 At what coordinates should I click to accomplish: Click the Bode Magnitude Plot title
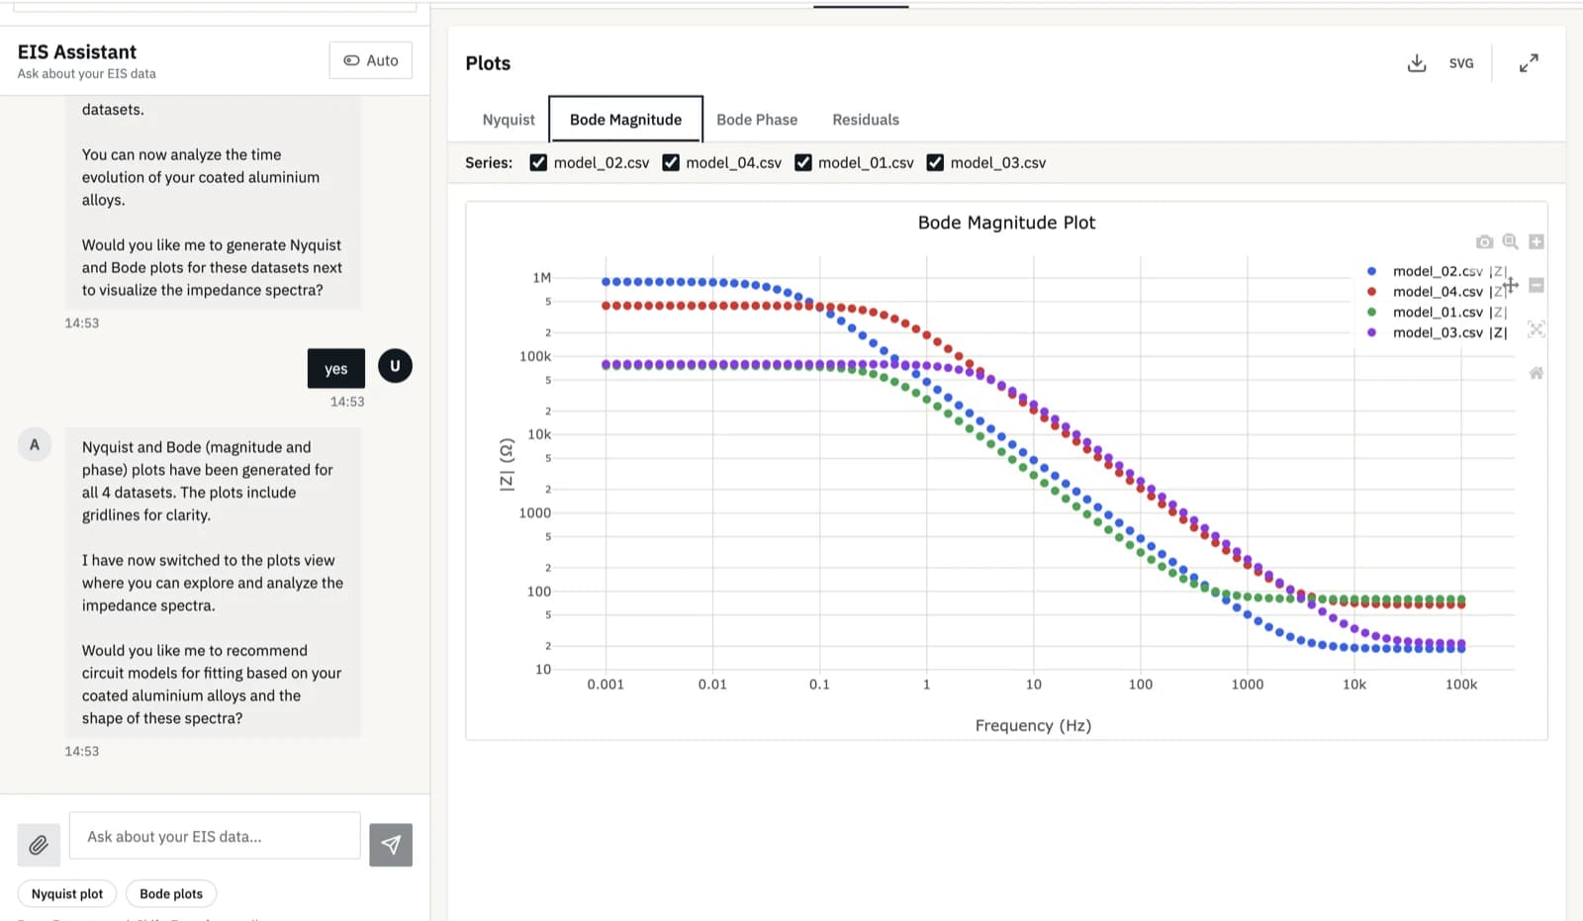pyautogui.click(x=1006, y=223)
